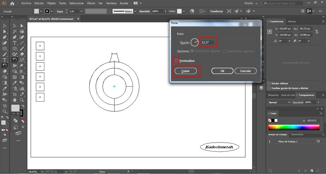Open artboard options for Mesa de trabajo 1
This screenshot has width=326, height=174.
(x=318, y=141)
